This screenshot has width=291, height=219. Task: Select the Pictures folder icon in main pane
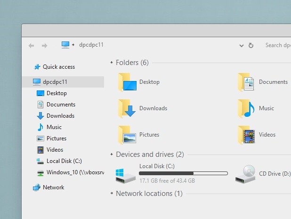coord(127,135)
